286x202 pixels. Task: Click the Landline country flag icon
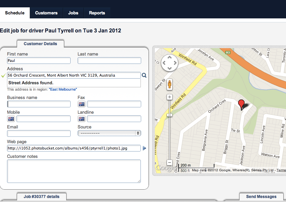coord(82,119)
